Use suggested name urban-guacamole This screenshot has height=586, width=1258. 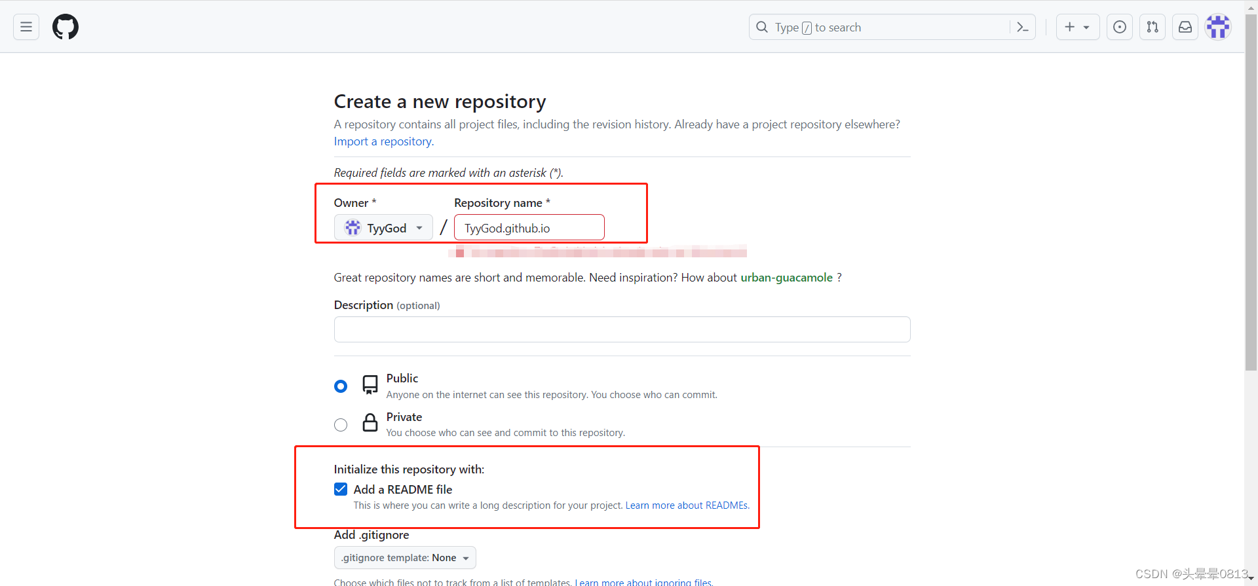point(786,278)
